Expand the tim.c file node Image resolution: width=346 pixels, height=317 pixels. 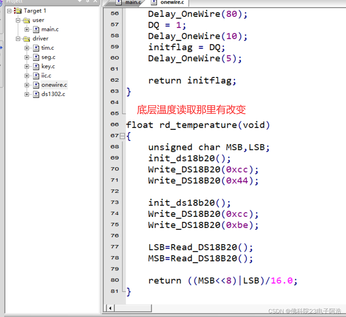click(27, 48)
